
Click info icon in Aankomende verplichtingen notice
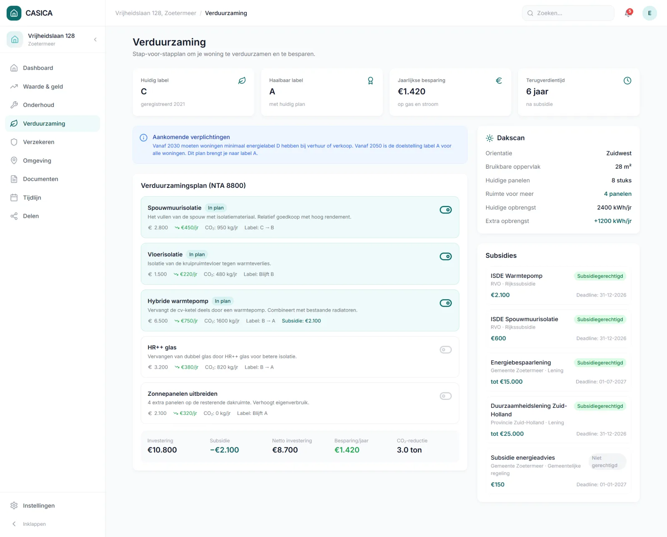[143, 138]
